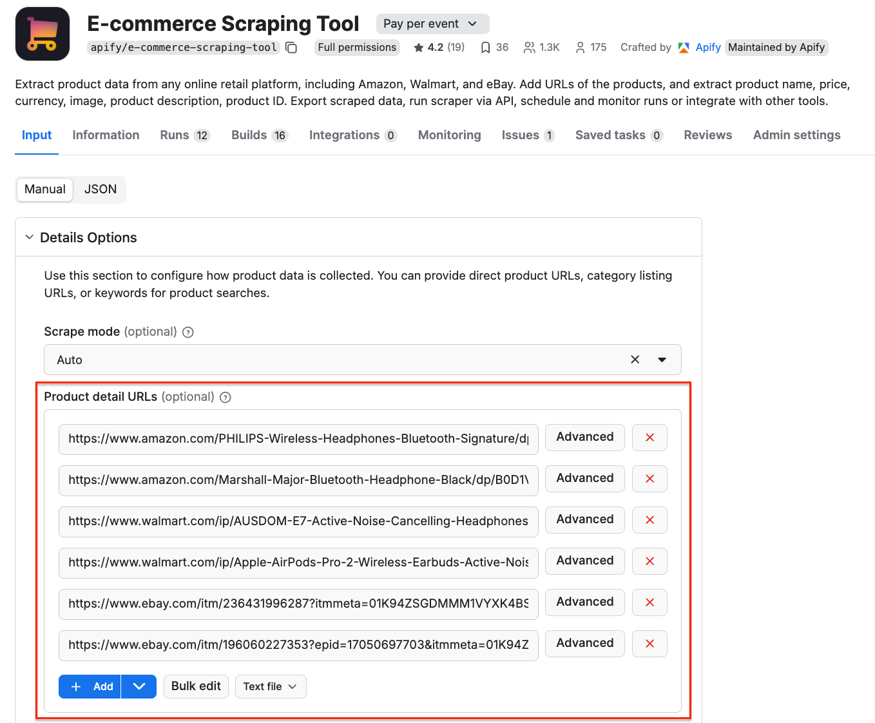Open the Scrape mode help tooltip

coord(187,332)
